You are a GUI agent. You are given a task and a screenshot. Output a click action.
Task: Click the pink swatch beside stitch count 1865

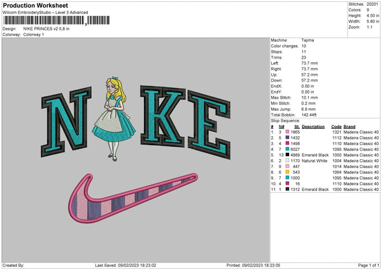(x=288, y=132)
